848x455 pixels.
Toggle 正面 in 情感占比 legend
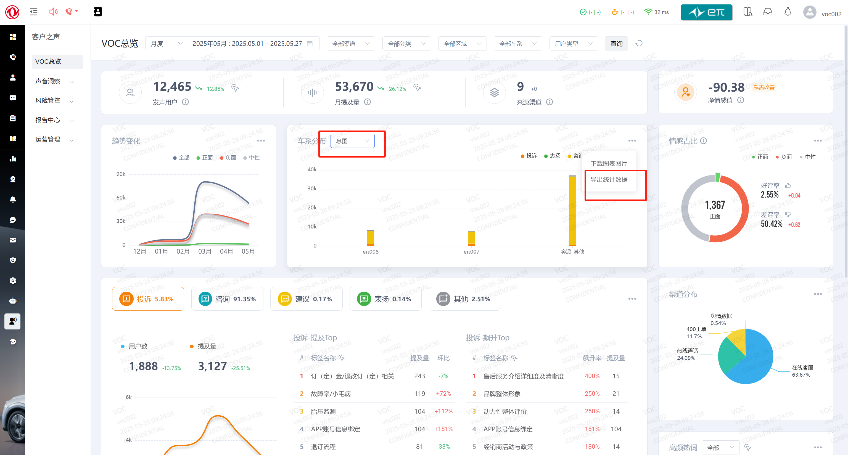760,157
